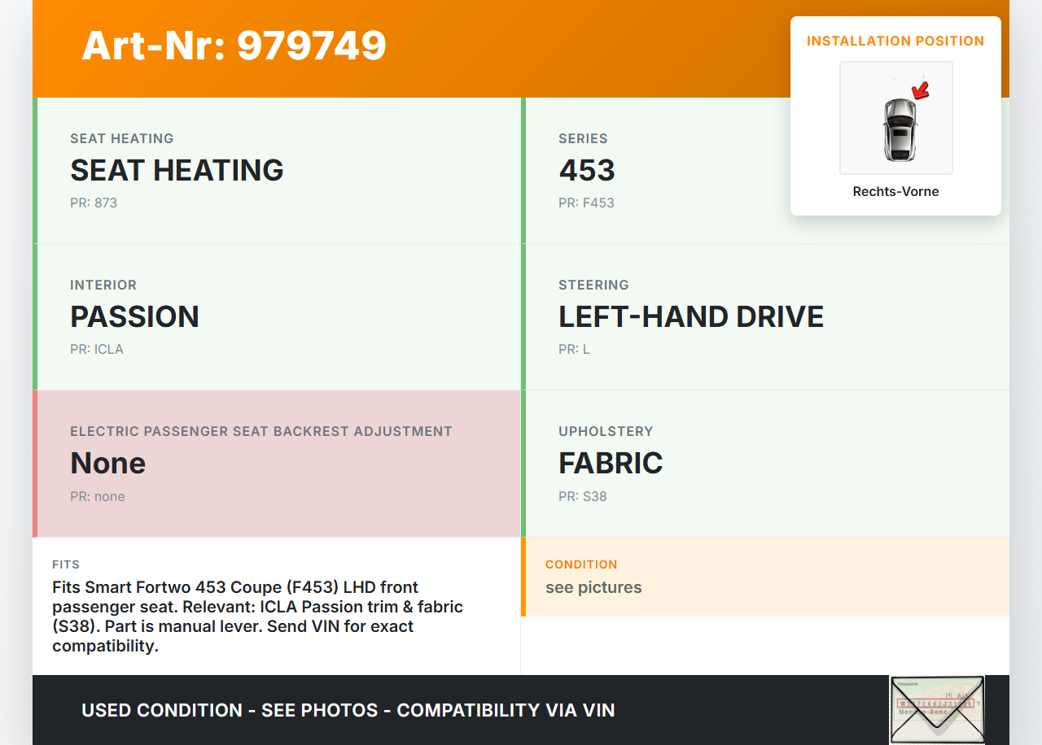Click the PR: L steering code
The width and height of the screenshot is (1042, 745).
574,349
